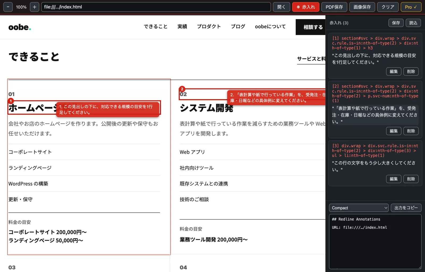Clear annotations with クリア
The width and height of the screenshot is (425, 272).
388,7
